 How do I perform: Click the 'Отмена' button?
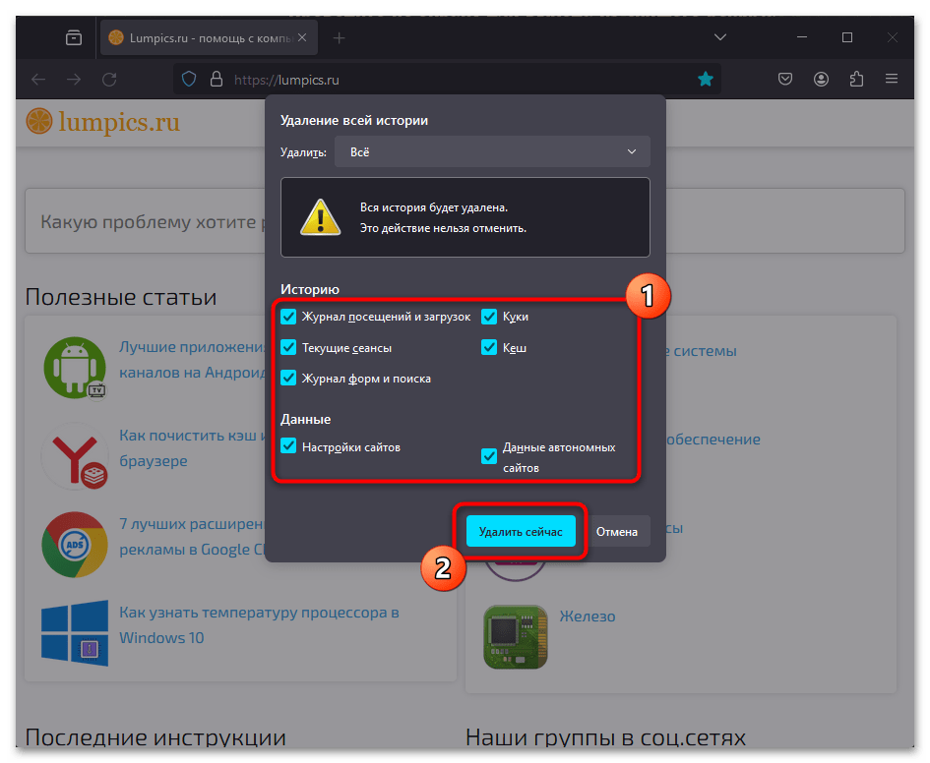[617, 531]
